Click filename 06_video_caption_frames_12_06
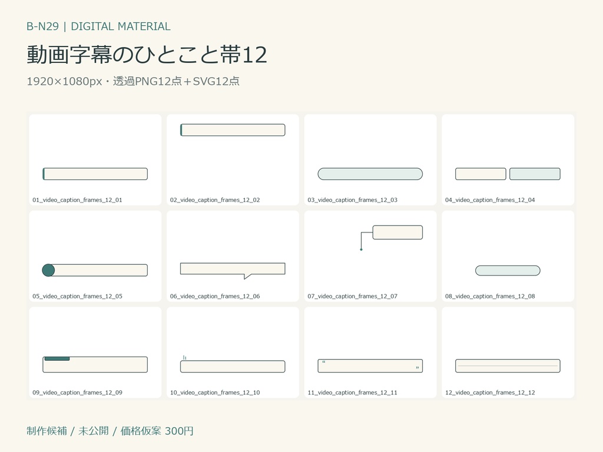 point(215,297)
